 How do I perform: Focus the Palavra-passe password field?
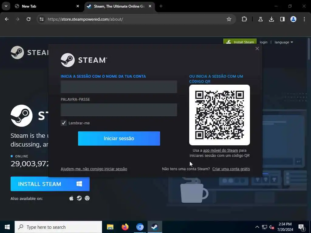119,110
